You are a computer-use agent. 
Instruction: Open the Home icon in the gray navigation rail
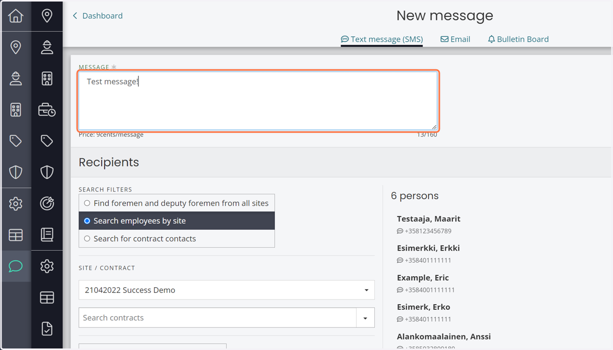[x=16, y=16]
